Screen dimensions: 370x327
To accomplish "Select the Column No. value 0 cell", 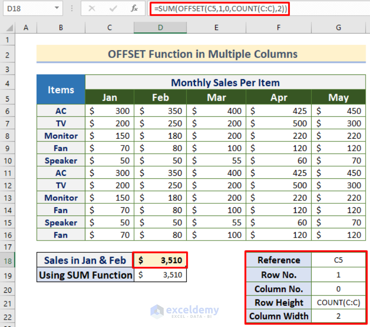I will (x=338, y=289).
